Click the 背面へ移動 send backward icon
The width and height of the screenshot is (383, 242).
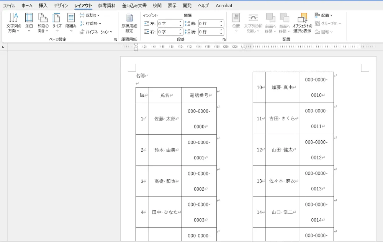point(284,23)
